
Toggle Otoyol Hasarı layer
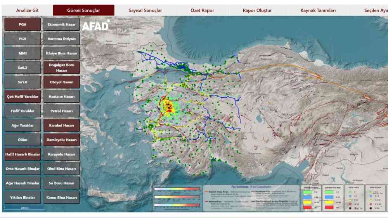(62, 82)
